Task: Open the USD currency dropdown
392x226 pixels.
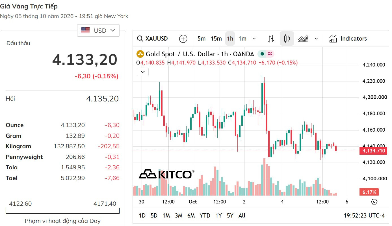Action: click(98, 30)
